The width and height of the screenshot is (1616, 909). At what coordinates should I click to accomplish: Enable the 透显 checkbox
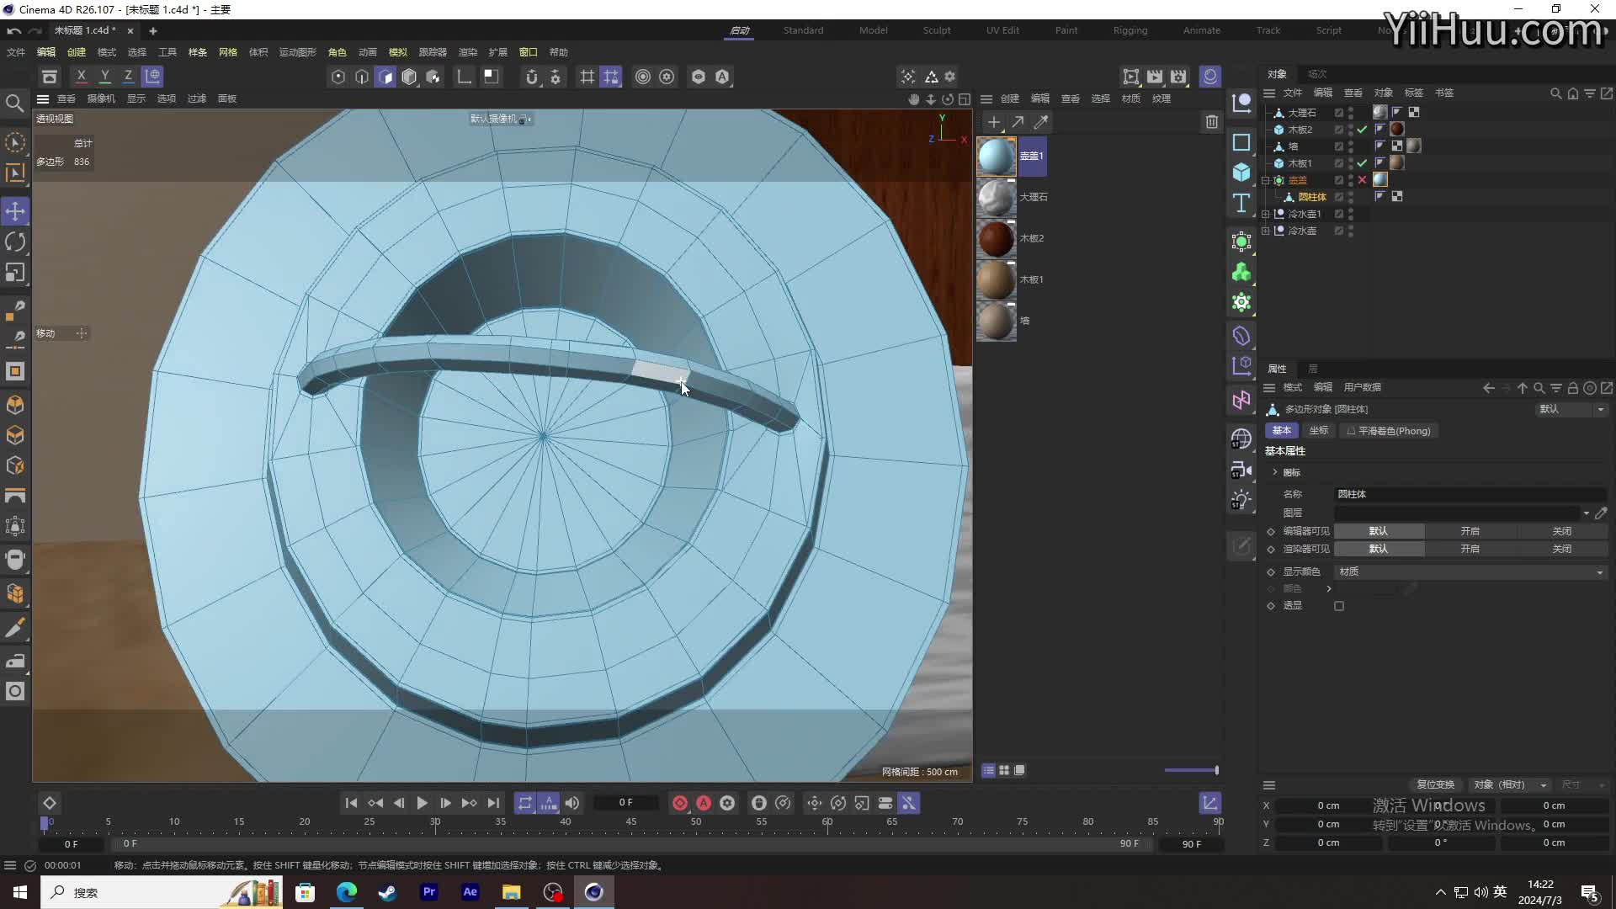pos(1339,606)
